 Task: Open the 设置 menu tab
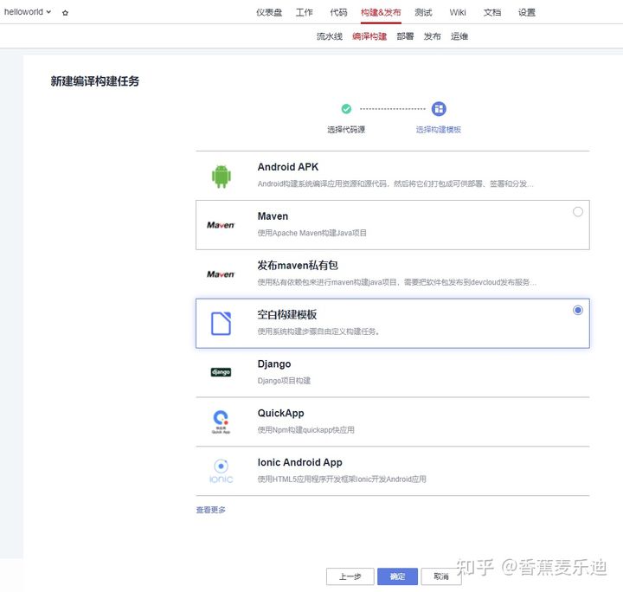click(x=527, y=13)
